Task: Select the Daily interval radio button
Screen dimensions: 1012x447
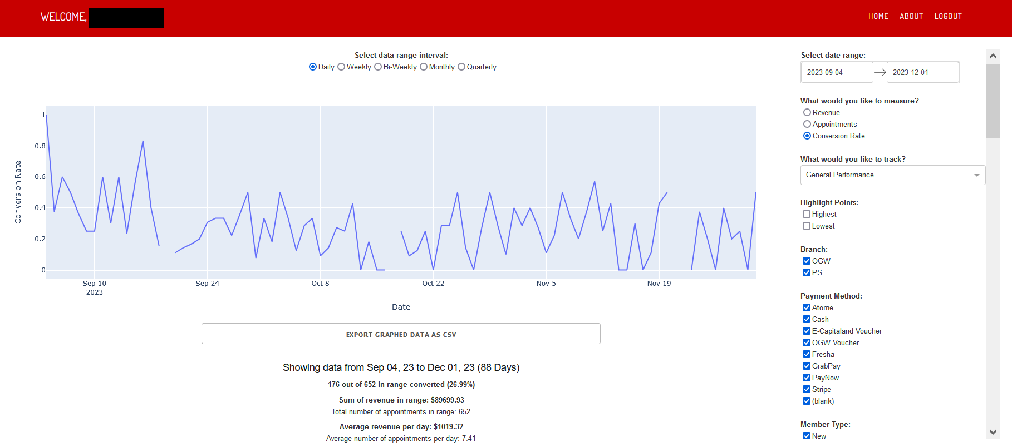Action: point(313,67)
